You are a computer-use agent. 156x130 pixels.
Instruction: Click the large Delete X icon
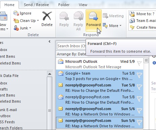click(47, 16)
